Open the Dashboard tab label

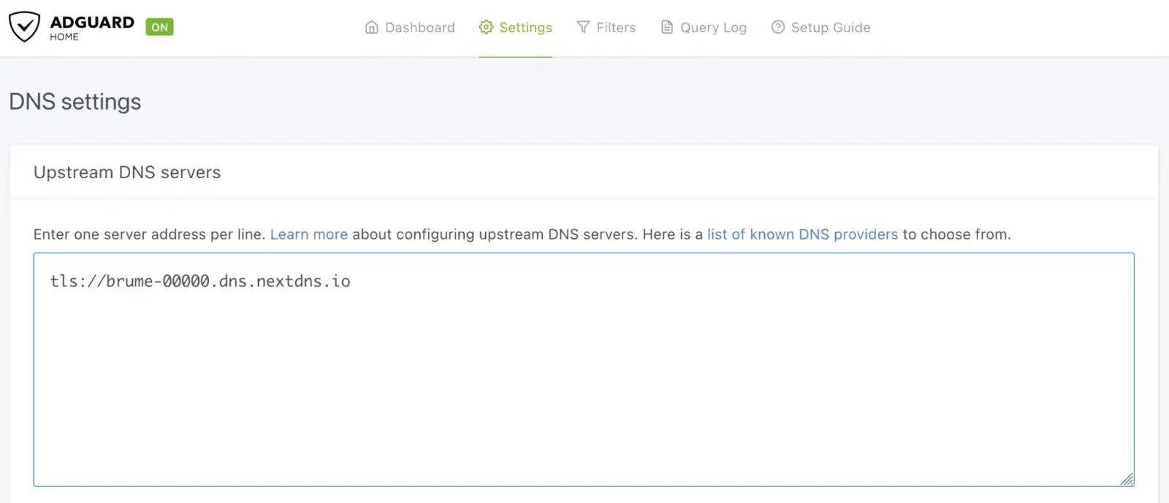[x=419, y=28]
